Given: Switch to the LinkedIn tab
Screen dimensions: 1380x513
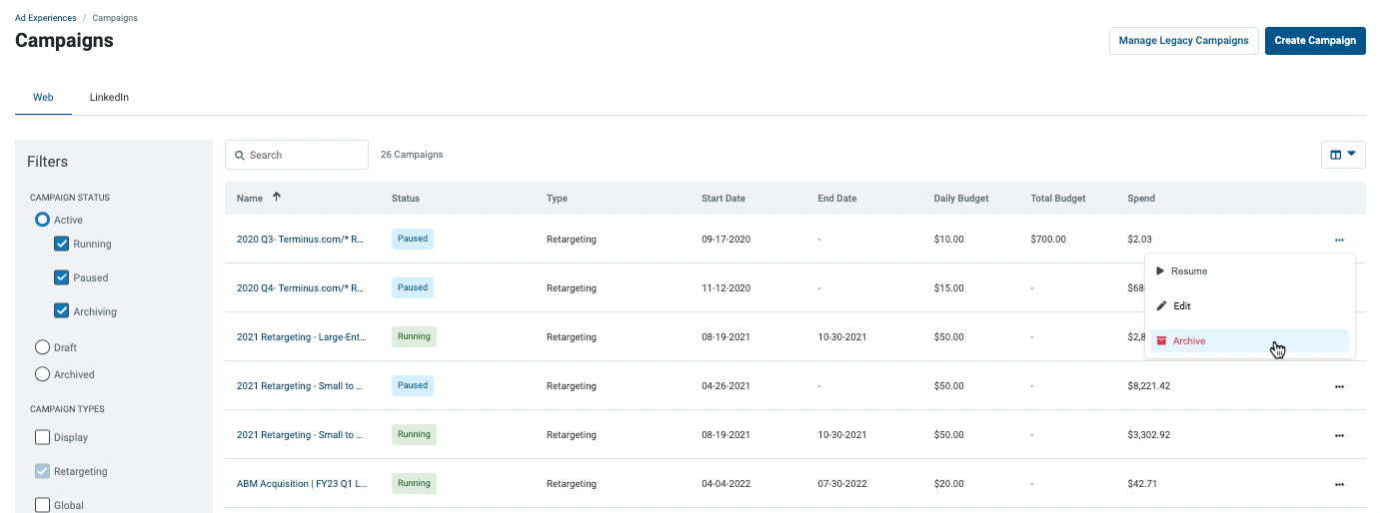Looking at the screenshot, I should point(109,98).
